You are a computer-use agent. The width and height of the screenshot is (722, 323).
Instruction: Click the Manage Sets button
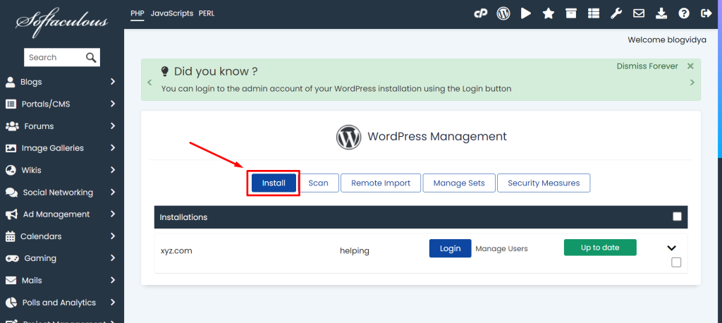[x=459, y=183]
